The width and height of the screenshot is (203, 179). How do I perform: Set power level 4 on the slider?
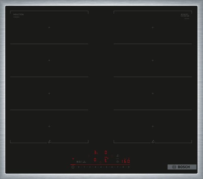(101, 167)
